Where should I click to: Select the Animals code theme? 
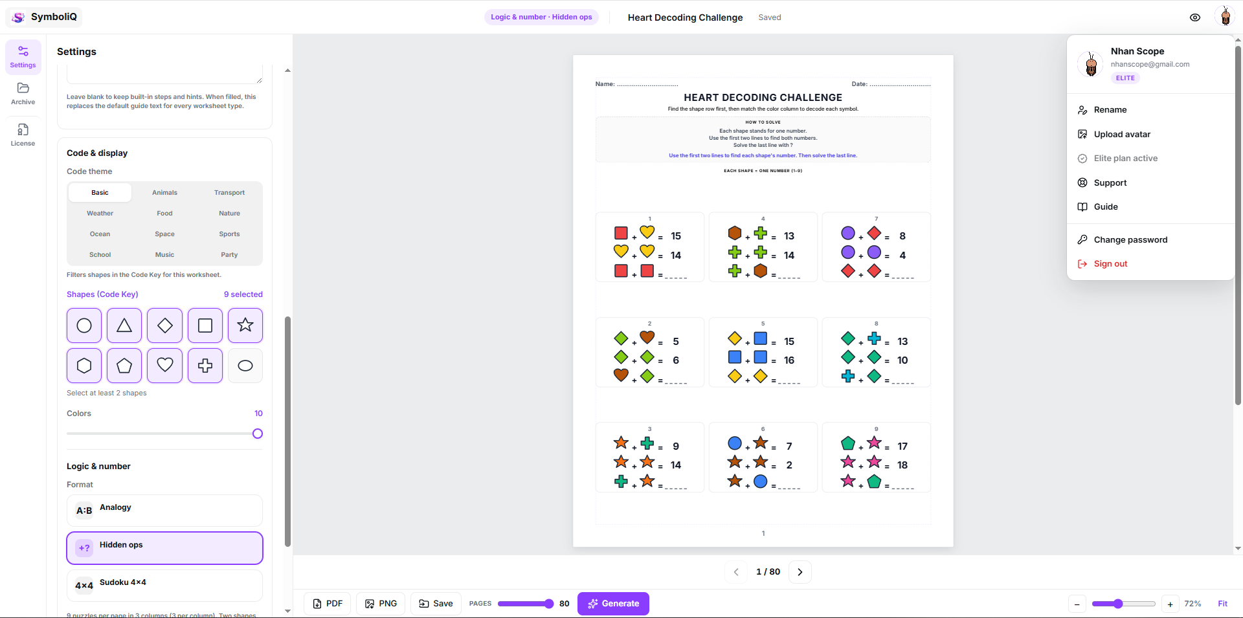click(x=164, y=192)
